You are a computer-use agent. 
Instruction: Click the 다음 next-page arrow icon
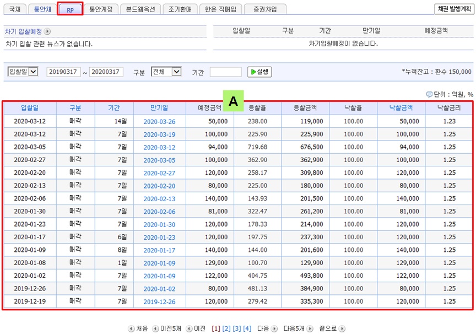274,328
